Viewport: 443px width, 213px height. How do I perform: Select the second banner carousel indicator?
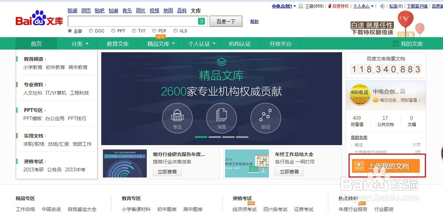click(x=215, y=137)
